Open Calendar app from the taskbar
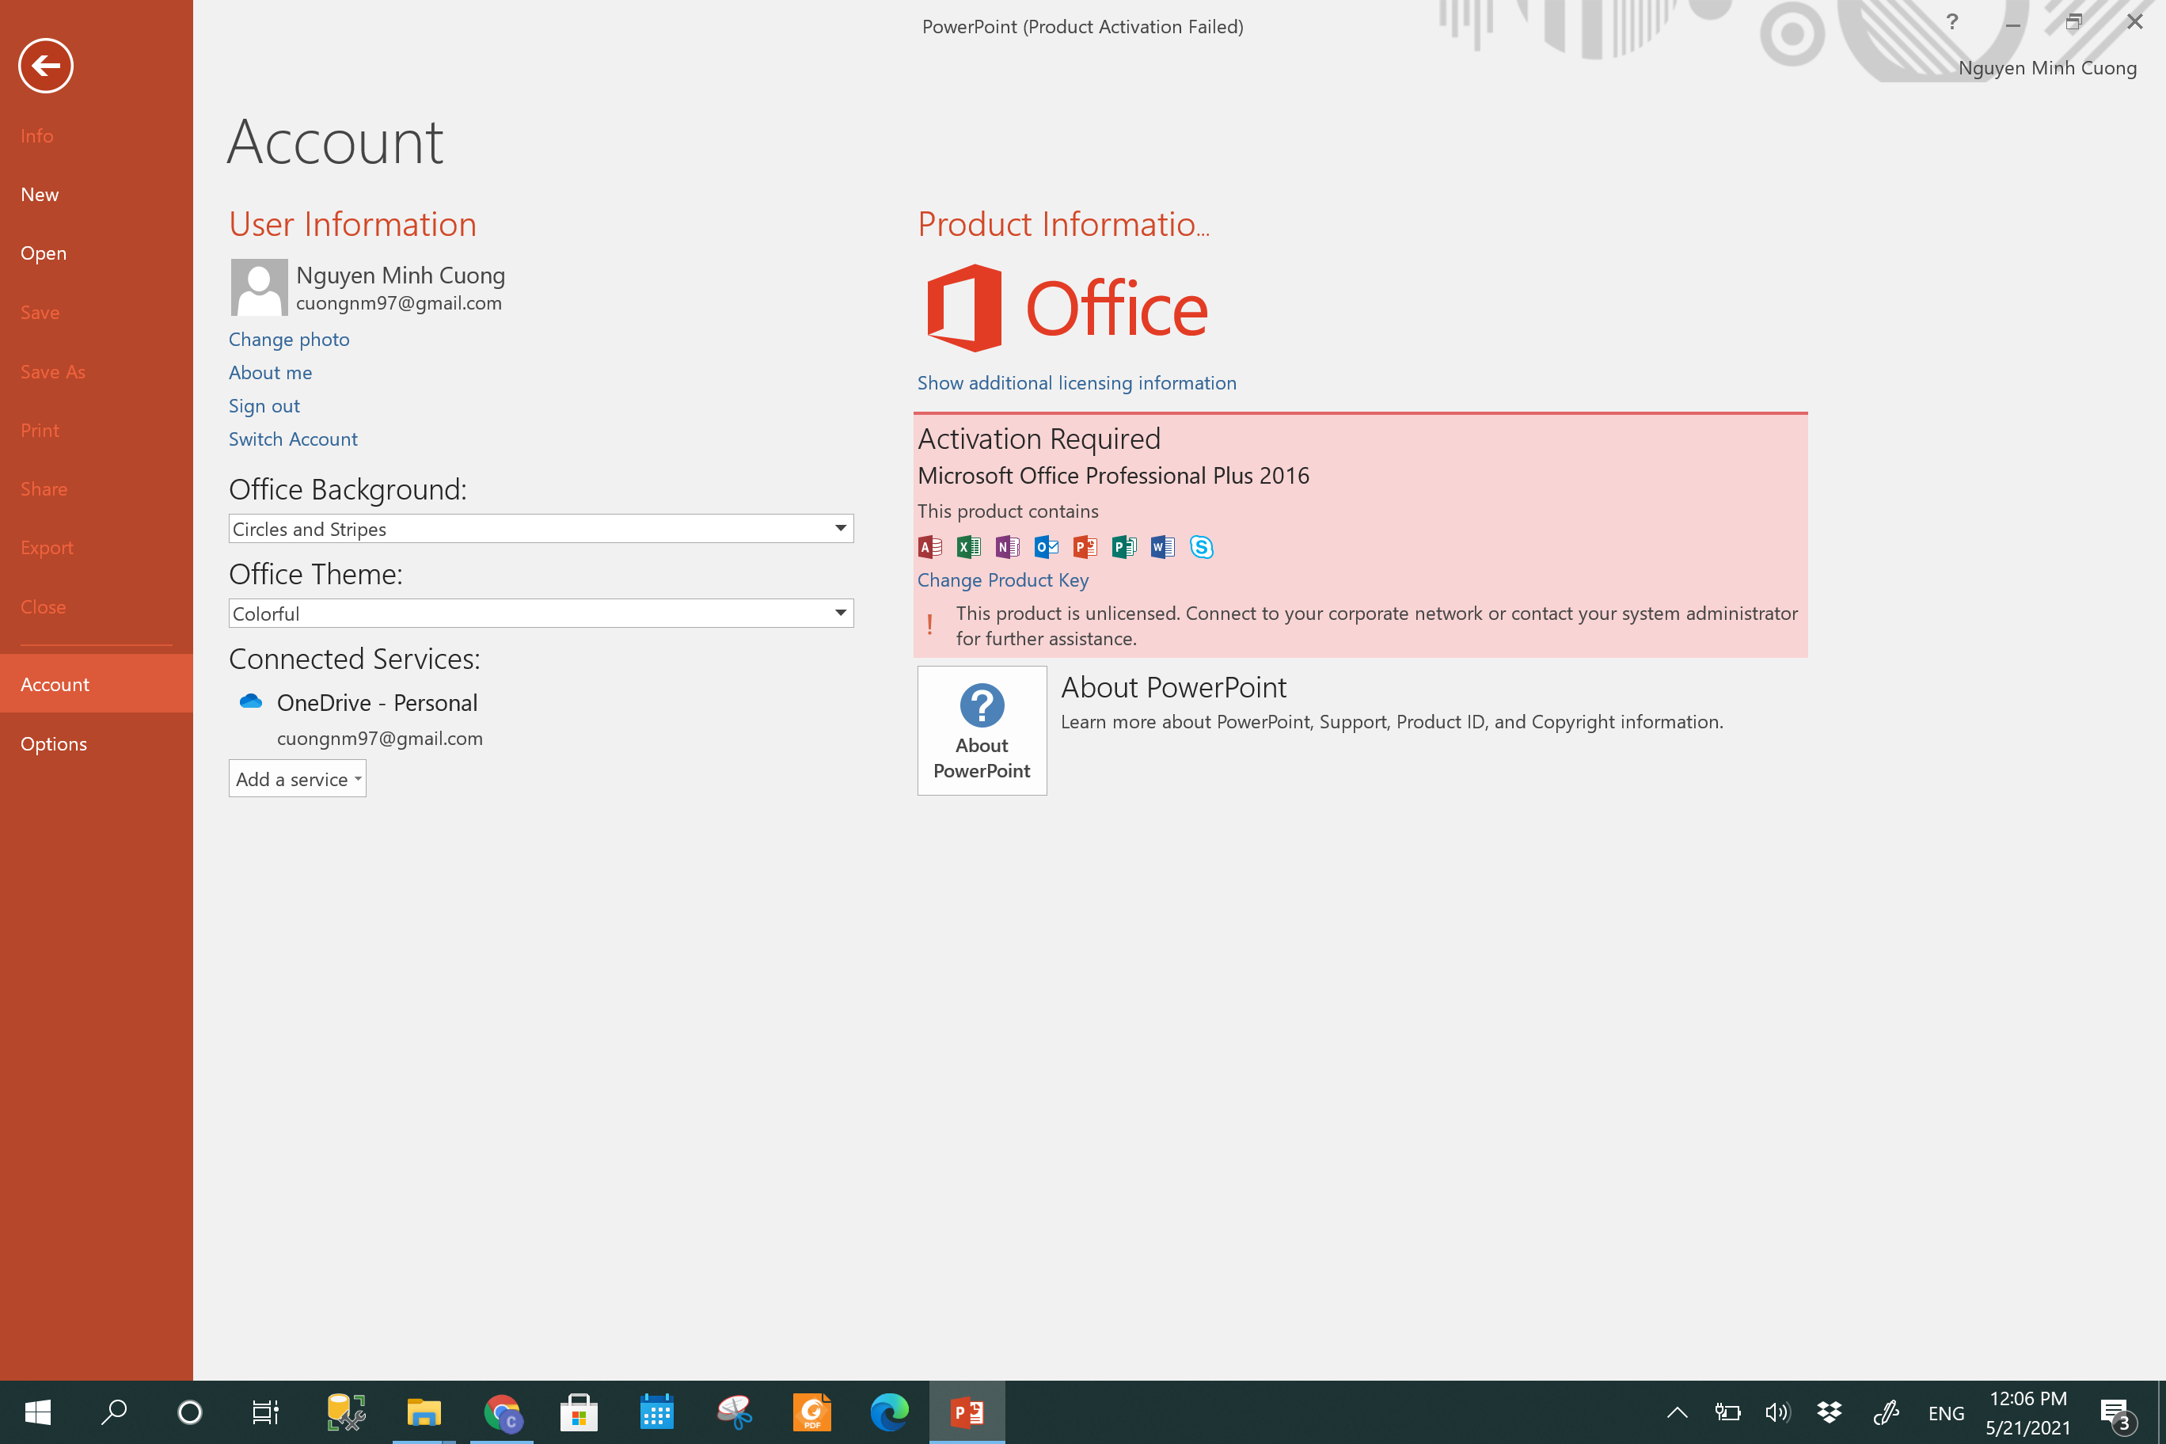The height and width of the screenshot is (1444, 2166). tap(656, 1412)
